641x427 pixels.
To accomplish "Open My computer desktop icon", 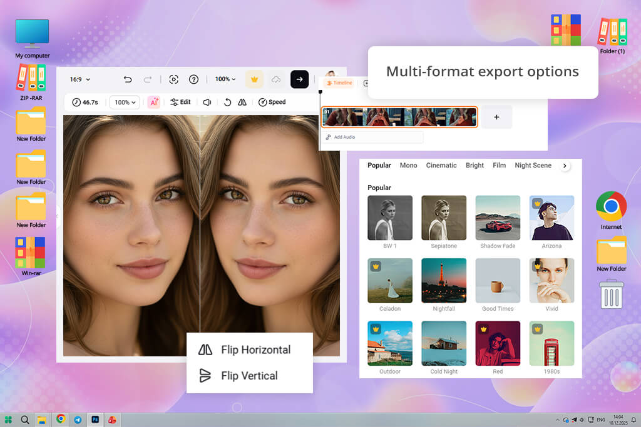I will [33, 38].
